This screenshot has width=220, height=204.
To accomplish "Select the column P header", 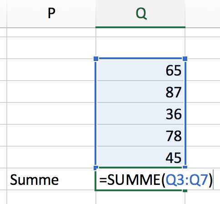I will coord(51,14).
